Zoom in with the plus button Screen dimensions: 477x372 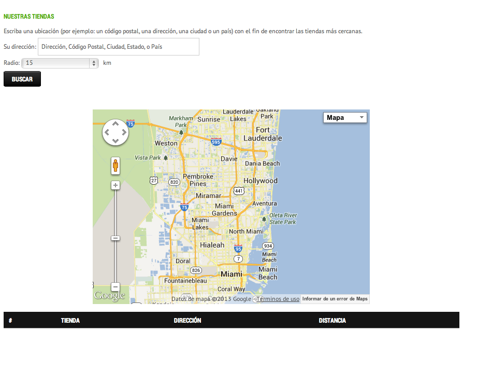tap(115, 185)
